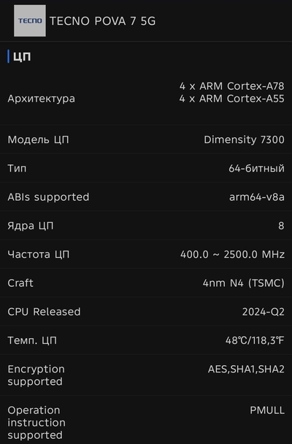Click the 4nm N4 (TSMC) value
The image size is (292, 444).
click(244, 283)
